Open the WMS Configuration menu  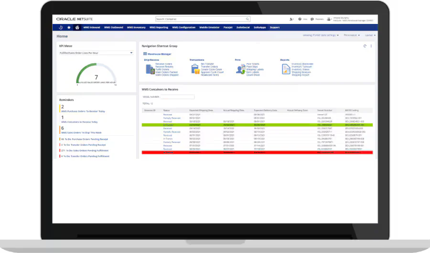point(184,27)
